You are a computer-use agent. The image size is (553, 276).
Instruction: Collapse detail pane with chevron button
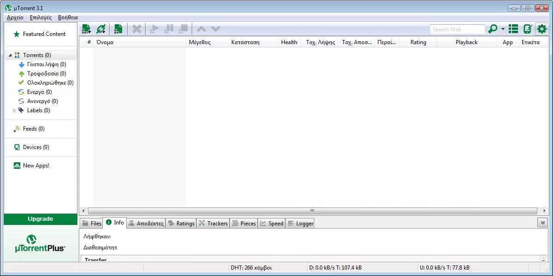pos(542,223)
